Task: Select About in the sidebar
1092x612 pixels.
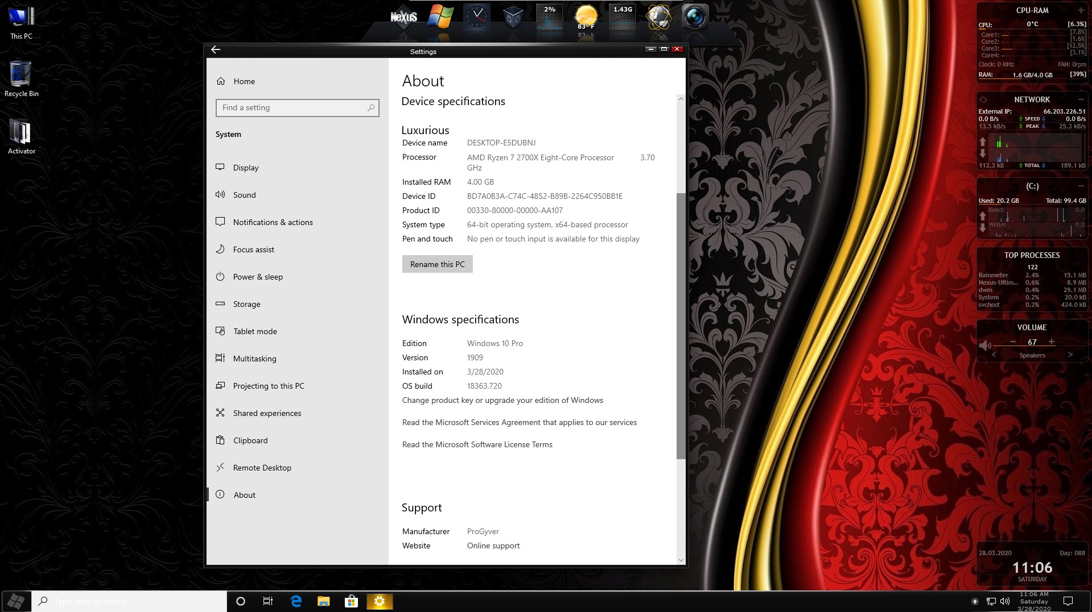Action: 298,495
